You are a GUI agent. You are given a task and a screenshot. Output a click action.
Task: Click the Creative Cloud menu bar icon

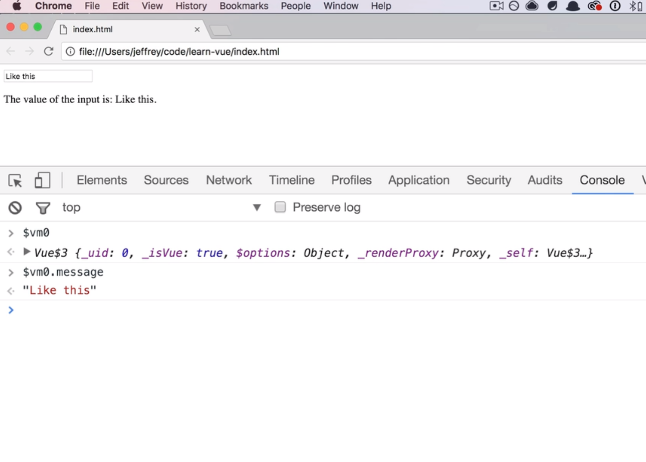click(594, 6)
